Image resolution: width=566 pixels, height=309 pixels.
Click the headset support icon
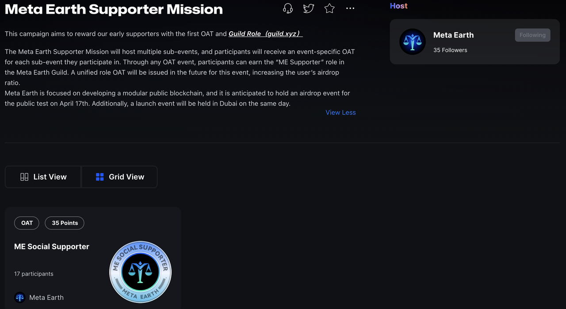288,8
